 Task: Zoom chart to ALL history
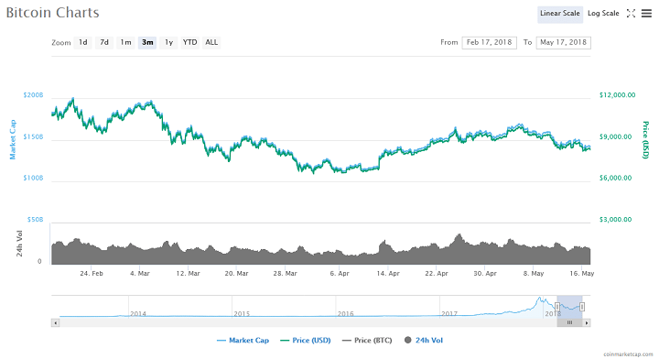pyautogui.click(x=211, y=42)
